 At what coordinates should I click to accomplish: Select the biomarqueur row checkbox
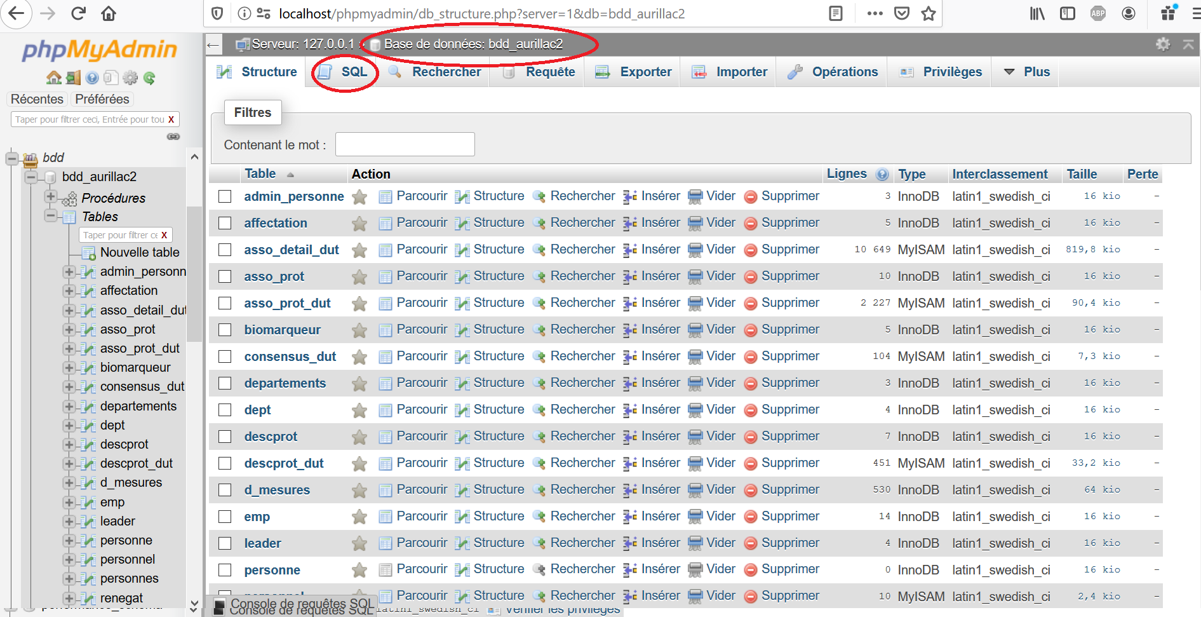point(225,330)
